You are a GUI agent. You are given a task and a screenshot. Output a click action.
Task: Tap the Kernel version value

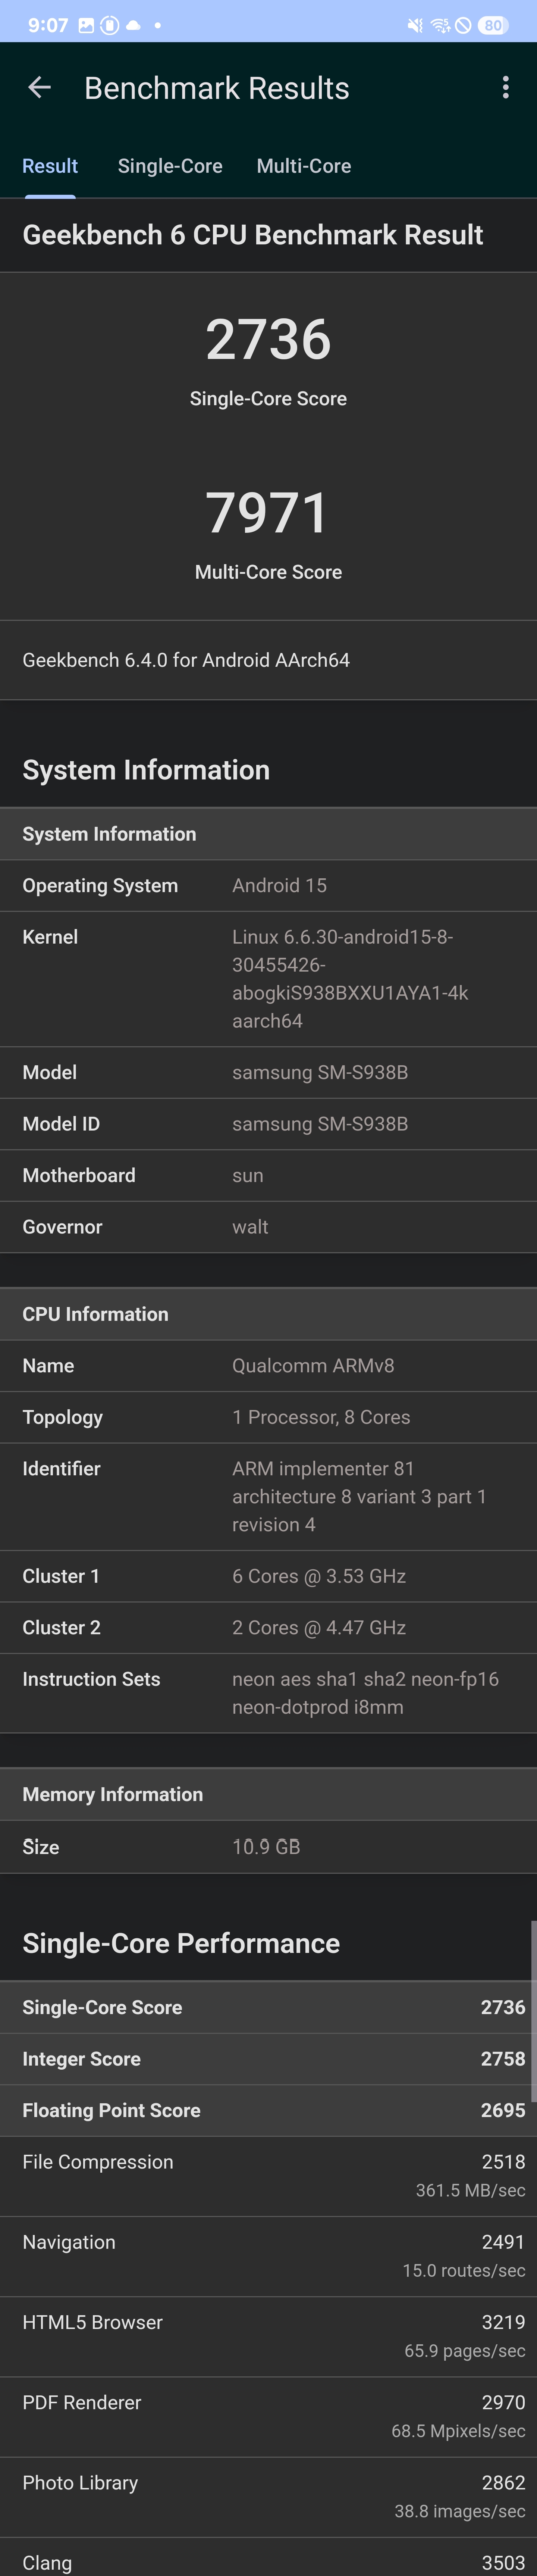(350, 979)
